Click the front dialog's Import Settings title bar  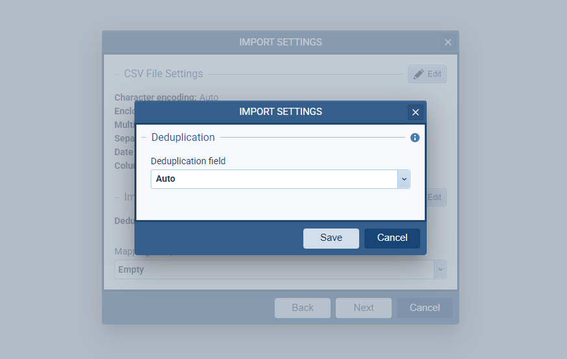pos(280,112)
